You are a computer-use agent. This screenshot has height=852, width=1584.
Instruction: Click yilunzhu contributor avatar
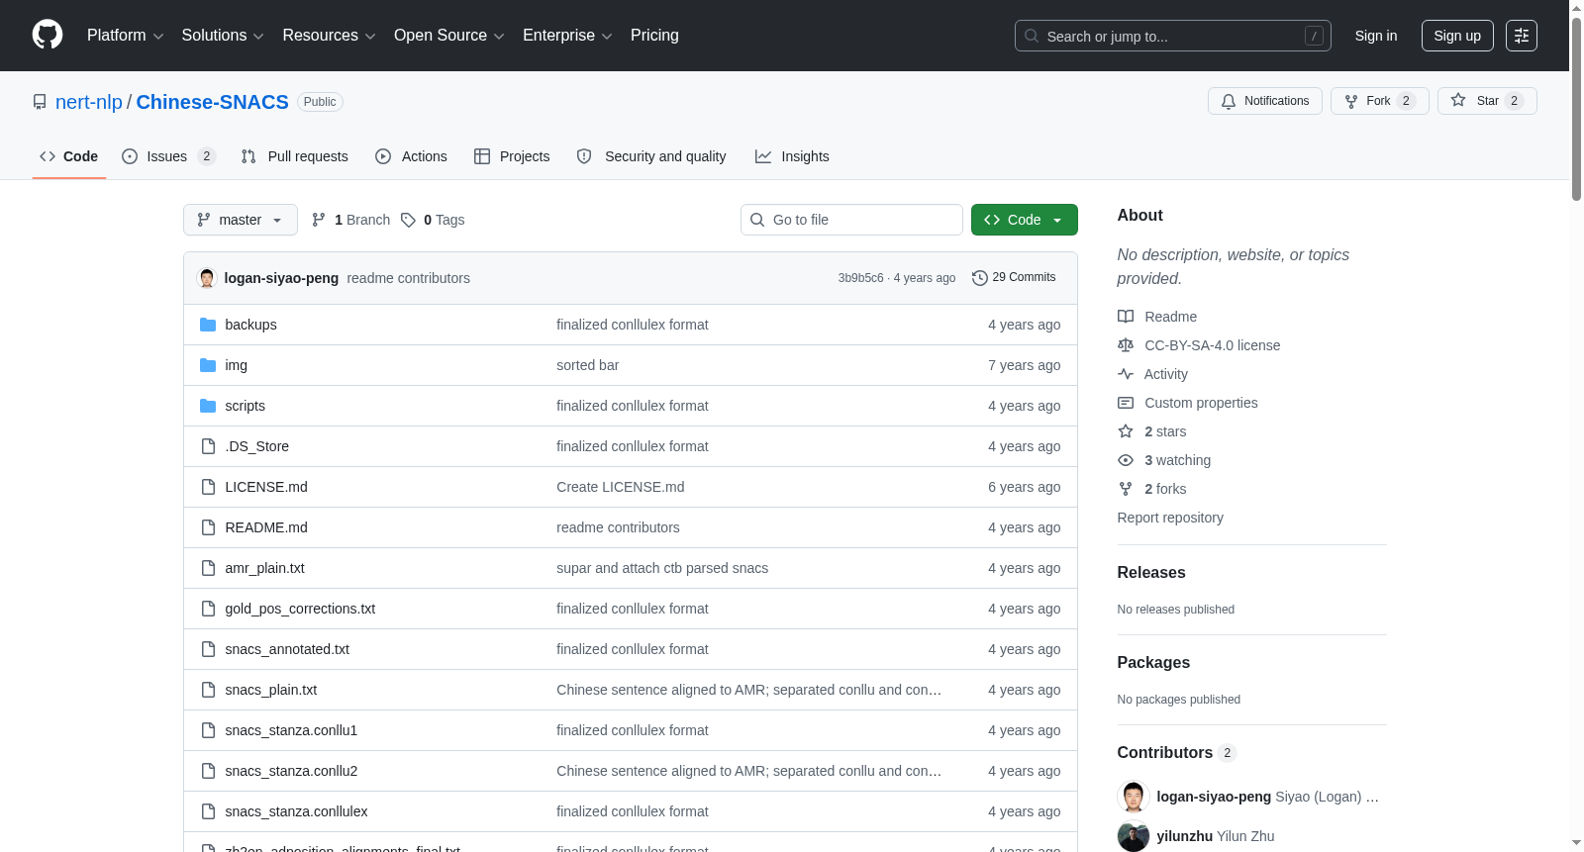1134,836
